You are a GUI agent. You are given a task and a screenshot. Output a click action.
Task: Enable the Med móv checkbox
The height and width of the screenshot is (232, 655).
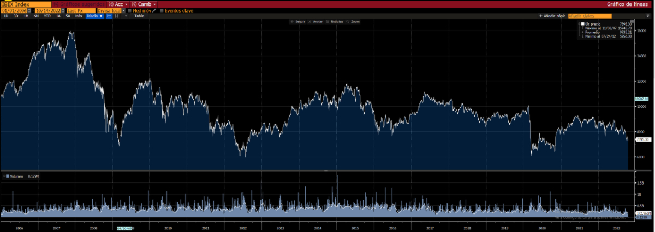pyautogui.click(x=129, y=10)
